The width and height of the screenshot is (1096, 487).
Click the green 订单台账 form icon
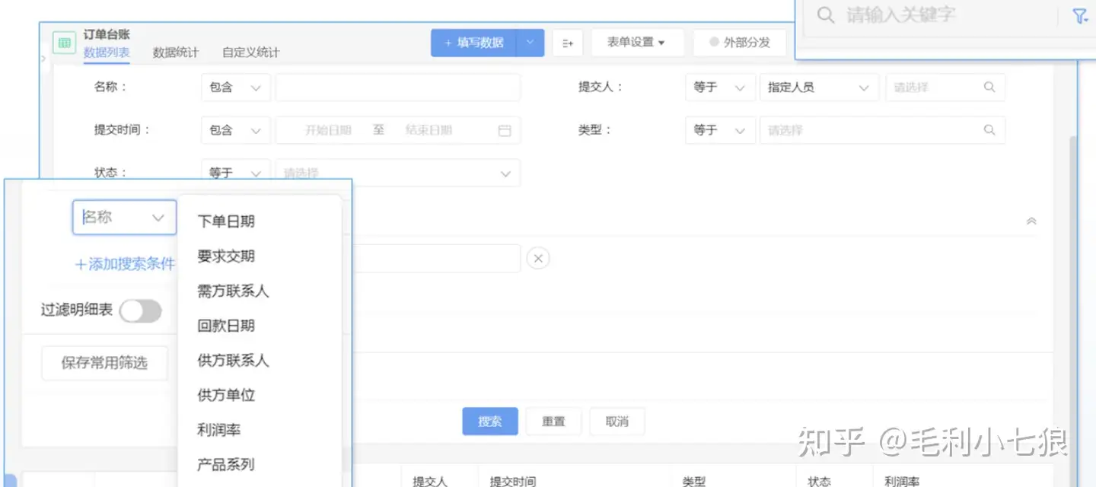pos(65,43)
